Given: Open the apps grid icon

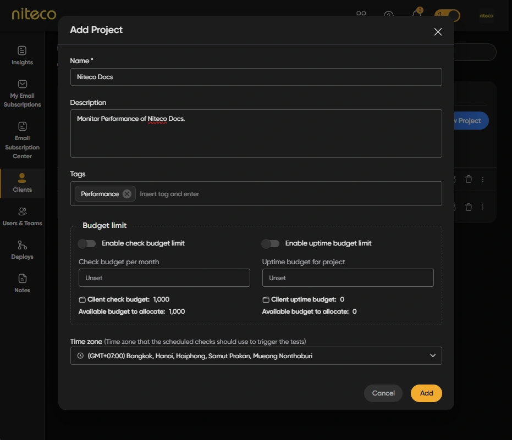Looking at the screenshot, I should coord(361,14).
